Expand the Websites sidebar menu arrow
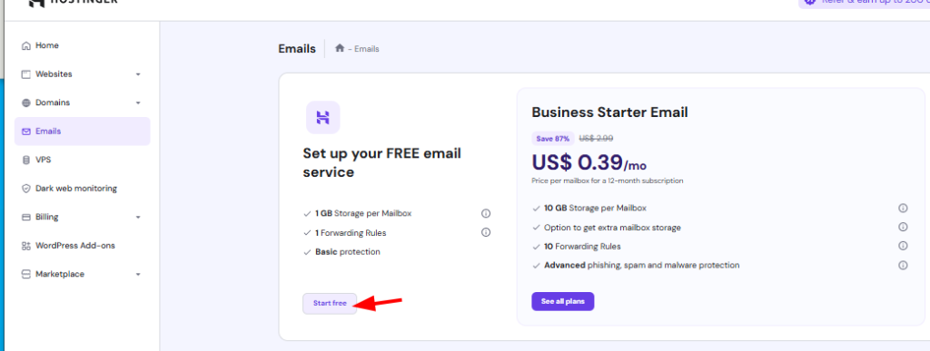930x351 pixels. click(138, 74)
